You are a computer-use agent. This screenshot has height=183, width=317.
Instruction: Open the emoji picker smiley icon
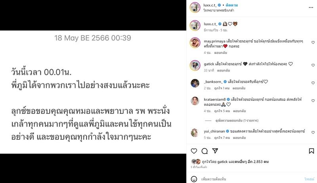point(194,179)
